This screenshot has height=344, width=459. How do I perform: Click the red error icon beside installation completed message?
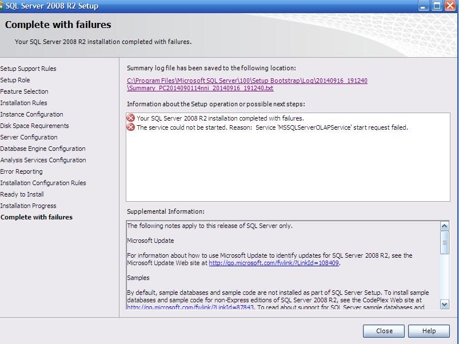click(130, 118)
